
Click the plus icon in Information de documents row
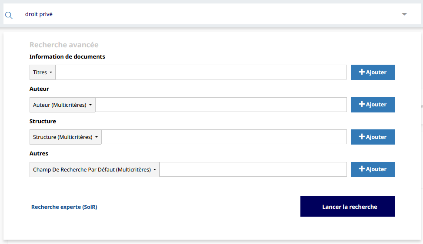pos(362,72)
